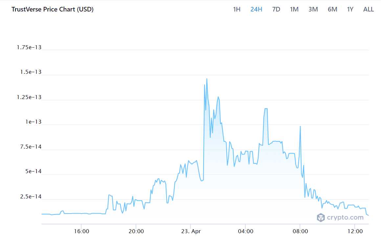Show the 7D price history
The height and width of the screenshot is (244, 381).
click(x=276, y=9)
